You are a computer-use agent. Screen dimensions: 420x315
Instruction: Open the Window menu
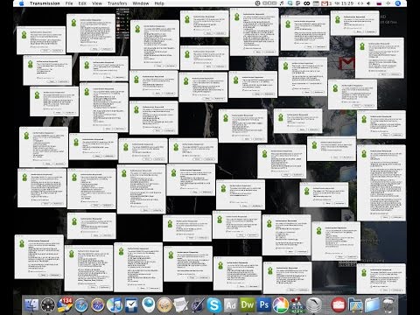(x=141, y=3)
